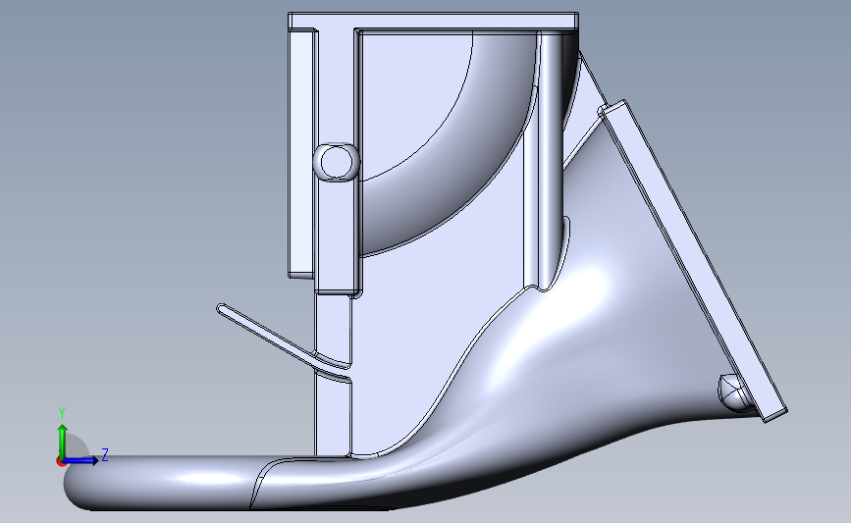The image size is (851, 523).
Task: Select the top horizontal plate of the model
Action: pyautogui.click(x=433, y=21)
